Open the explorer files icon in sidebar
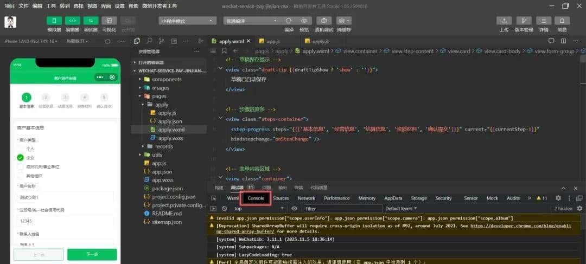The width and height of the screenshot is (586, 264). click(137, 41)
